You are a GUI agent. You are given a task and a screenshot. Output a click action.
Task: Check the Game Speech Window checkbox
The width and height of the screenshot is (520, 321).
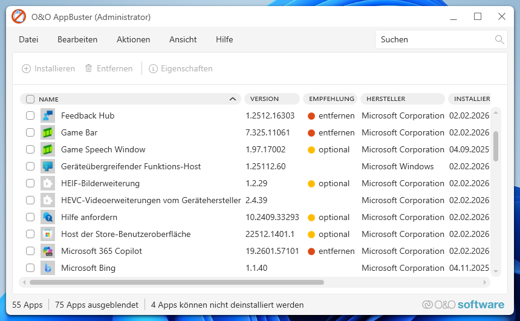pyautogui.click(x=30, y=149)
